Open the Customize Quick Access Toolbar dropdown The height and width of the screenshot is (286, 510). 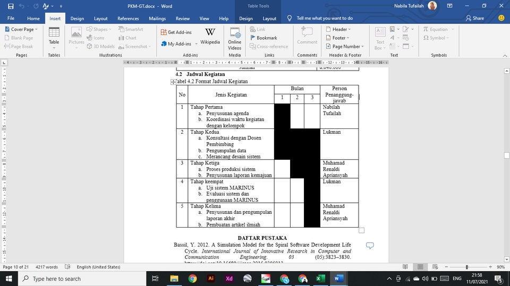pyautogui.click(x=61, y=6)
